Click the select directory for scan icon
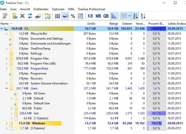The height and width of the screenshot is (134, 186). click(x=5, y=16)
